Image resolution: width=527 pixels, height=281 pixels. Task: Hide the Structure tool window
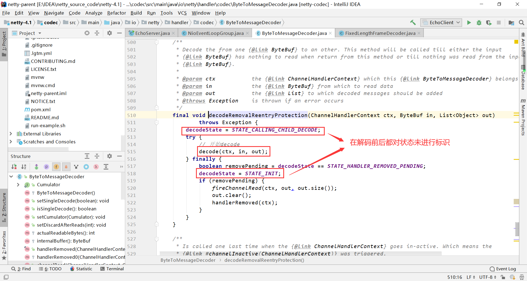point(119,156)
